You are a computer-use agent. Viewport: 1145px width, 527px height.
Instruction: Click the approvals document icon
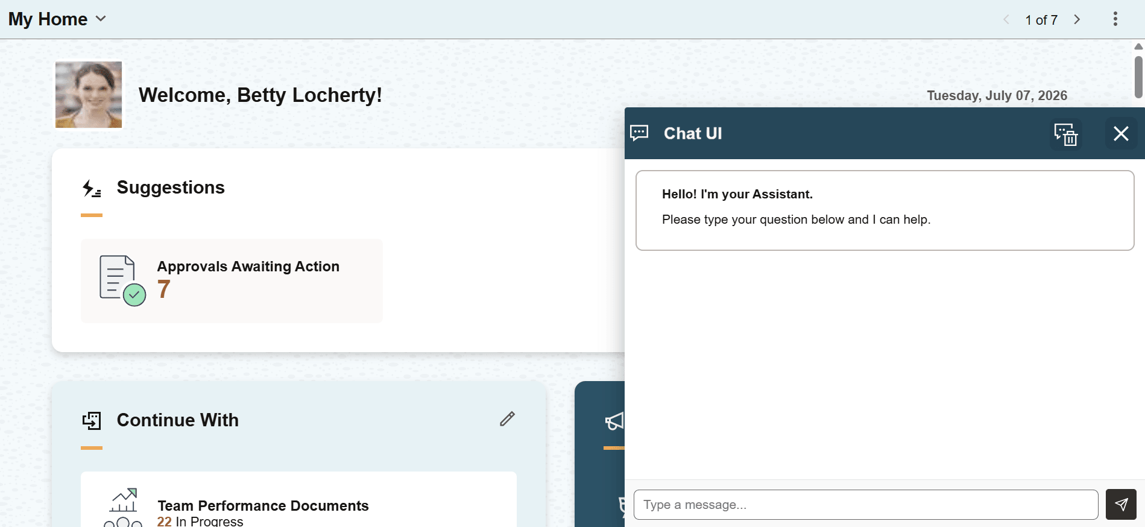(x=122, y=281)
